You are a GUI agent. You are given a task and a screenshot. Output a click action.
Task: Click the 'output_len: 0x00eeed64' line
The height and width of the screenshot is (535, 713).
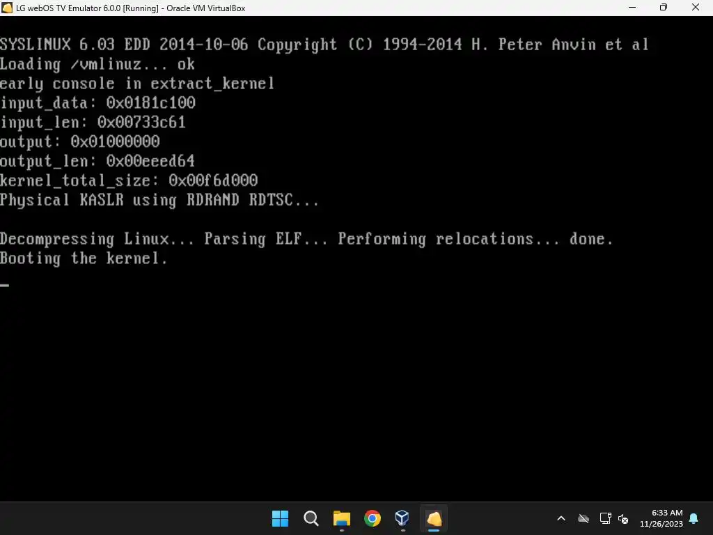click(x=97, y=161)
